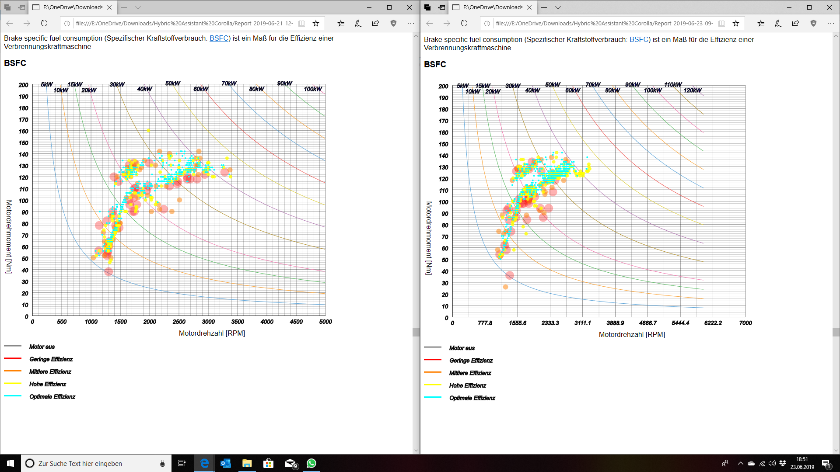
Task: Open volume control in system tray
Action: pyautogui.click(x=772, y=463)
